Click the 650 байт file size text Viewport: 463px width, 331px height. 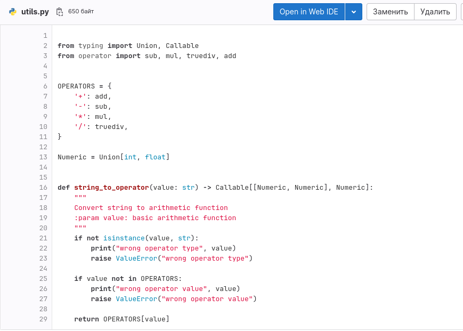[x=81, y=12]
